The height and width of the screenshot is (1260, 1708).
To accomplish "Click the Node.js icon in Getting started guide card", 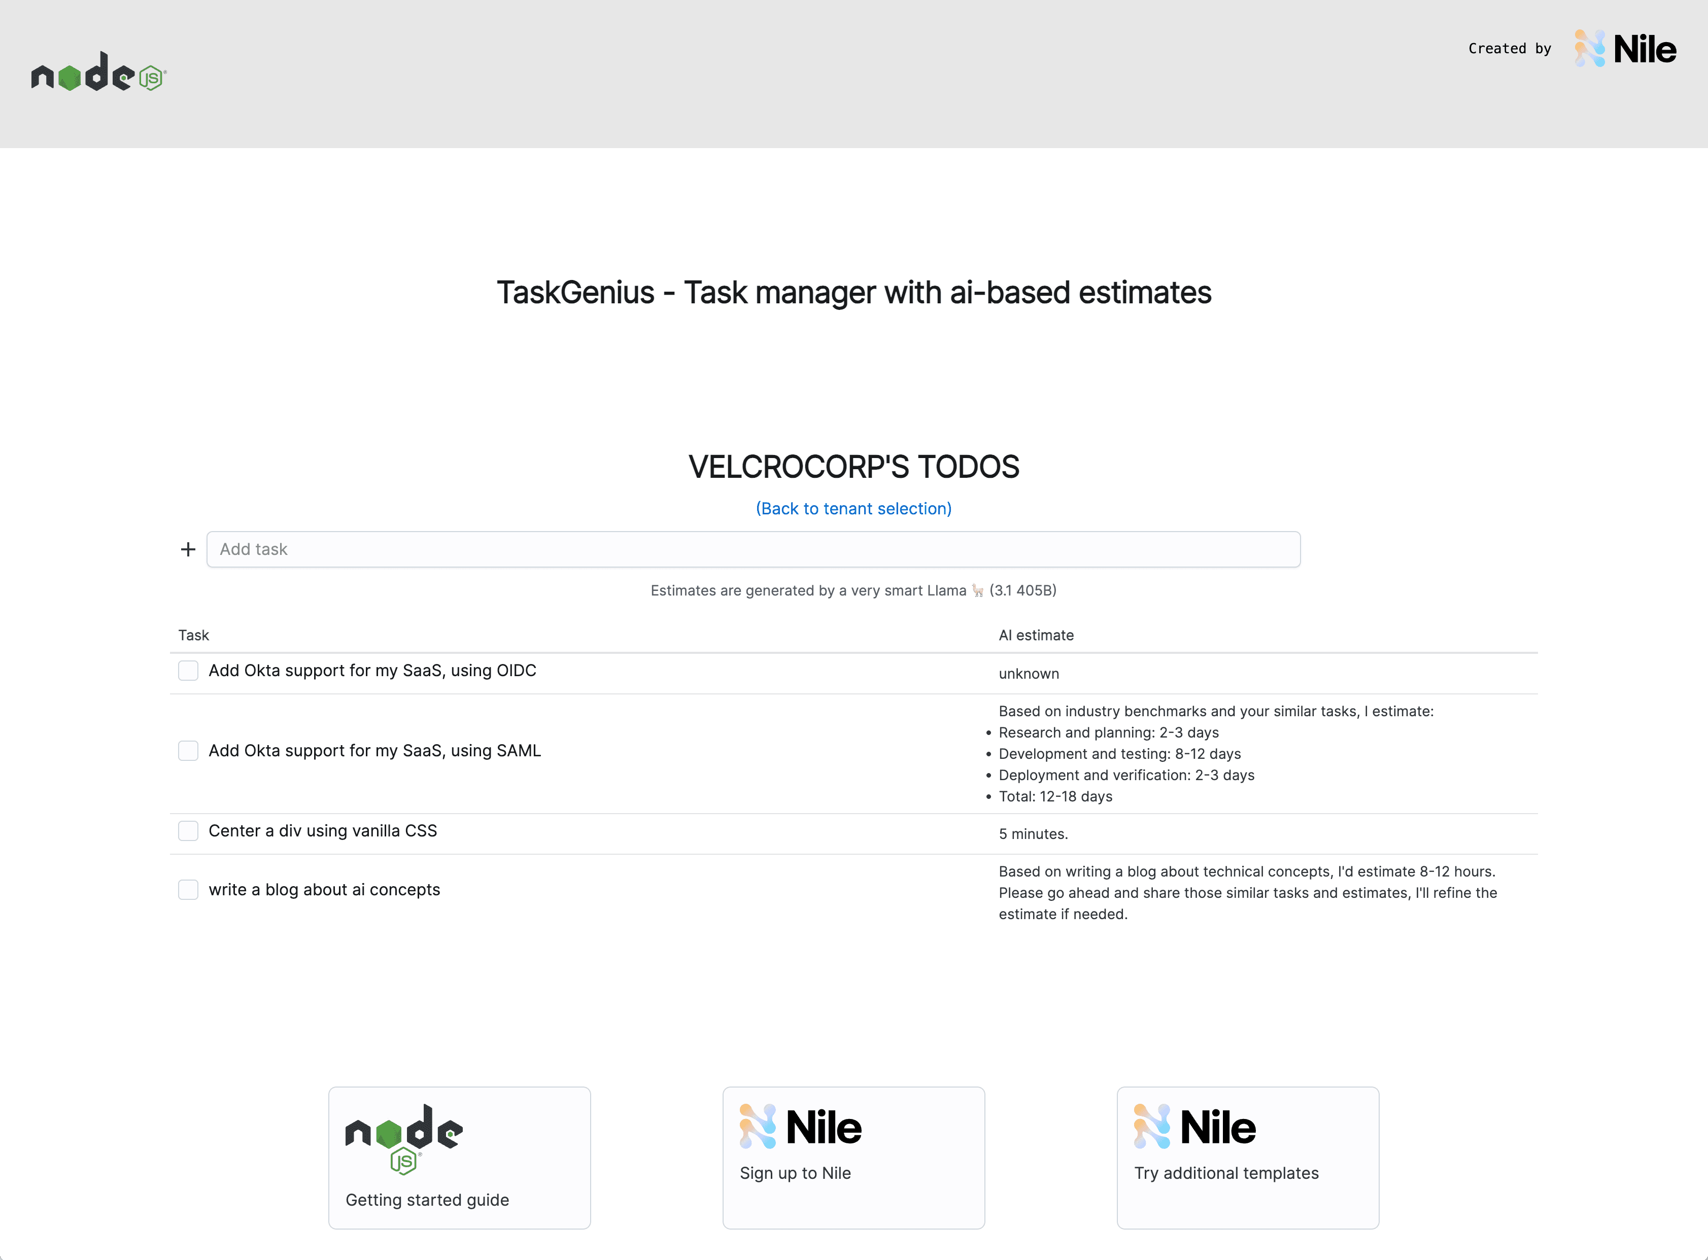I will click(403, 1134).
